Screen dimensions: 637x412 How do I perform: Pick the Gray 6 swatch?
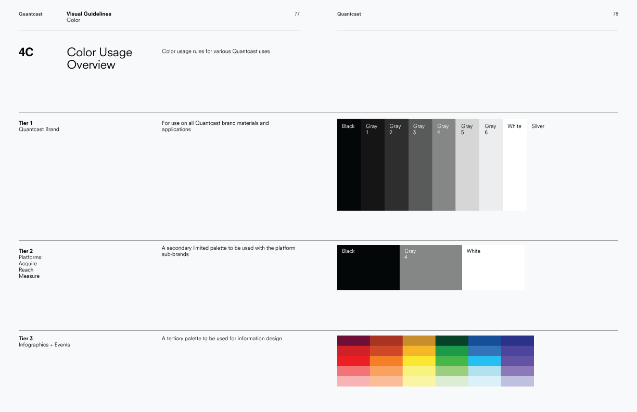click(491, 164)
